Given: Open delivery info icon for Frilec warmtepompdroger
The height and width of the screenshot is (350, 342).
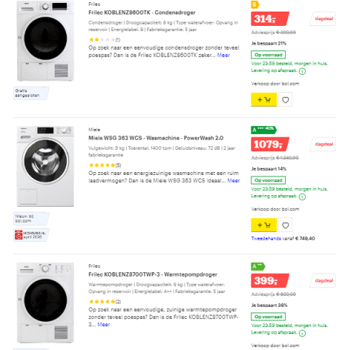Looking at the screenshot, I should 302,333.
